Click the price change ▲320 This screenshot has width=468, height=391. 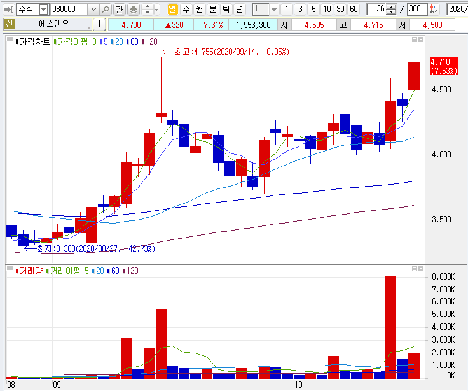click(x=174, y=25)
